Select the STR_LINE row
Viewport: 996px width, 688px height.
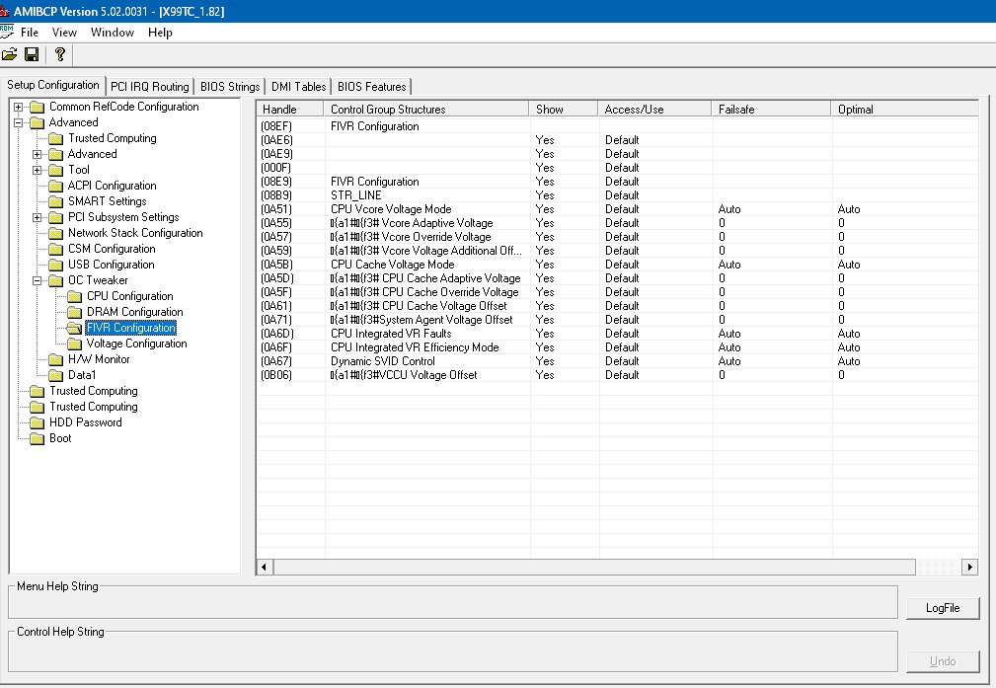coord(617,195)
